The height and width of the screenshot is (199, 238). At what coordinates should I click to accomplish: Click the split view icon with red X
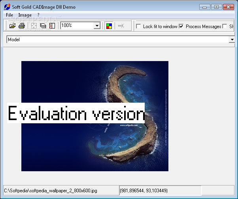click(x=52, y=26)
